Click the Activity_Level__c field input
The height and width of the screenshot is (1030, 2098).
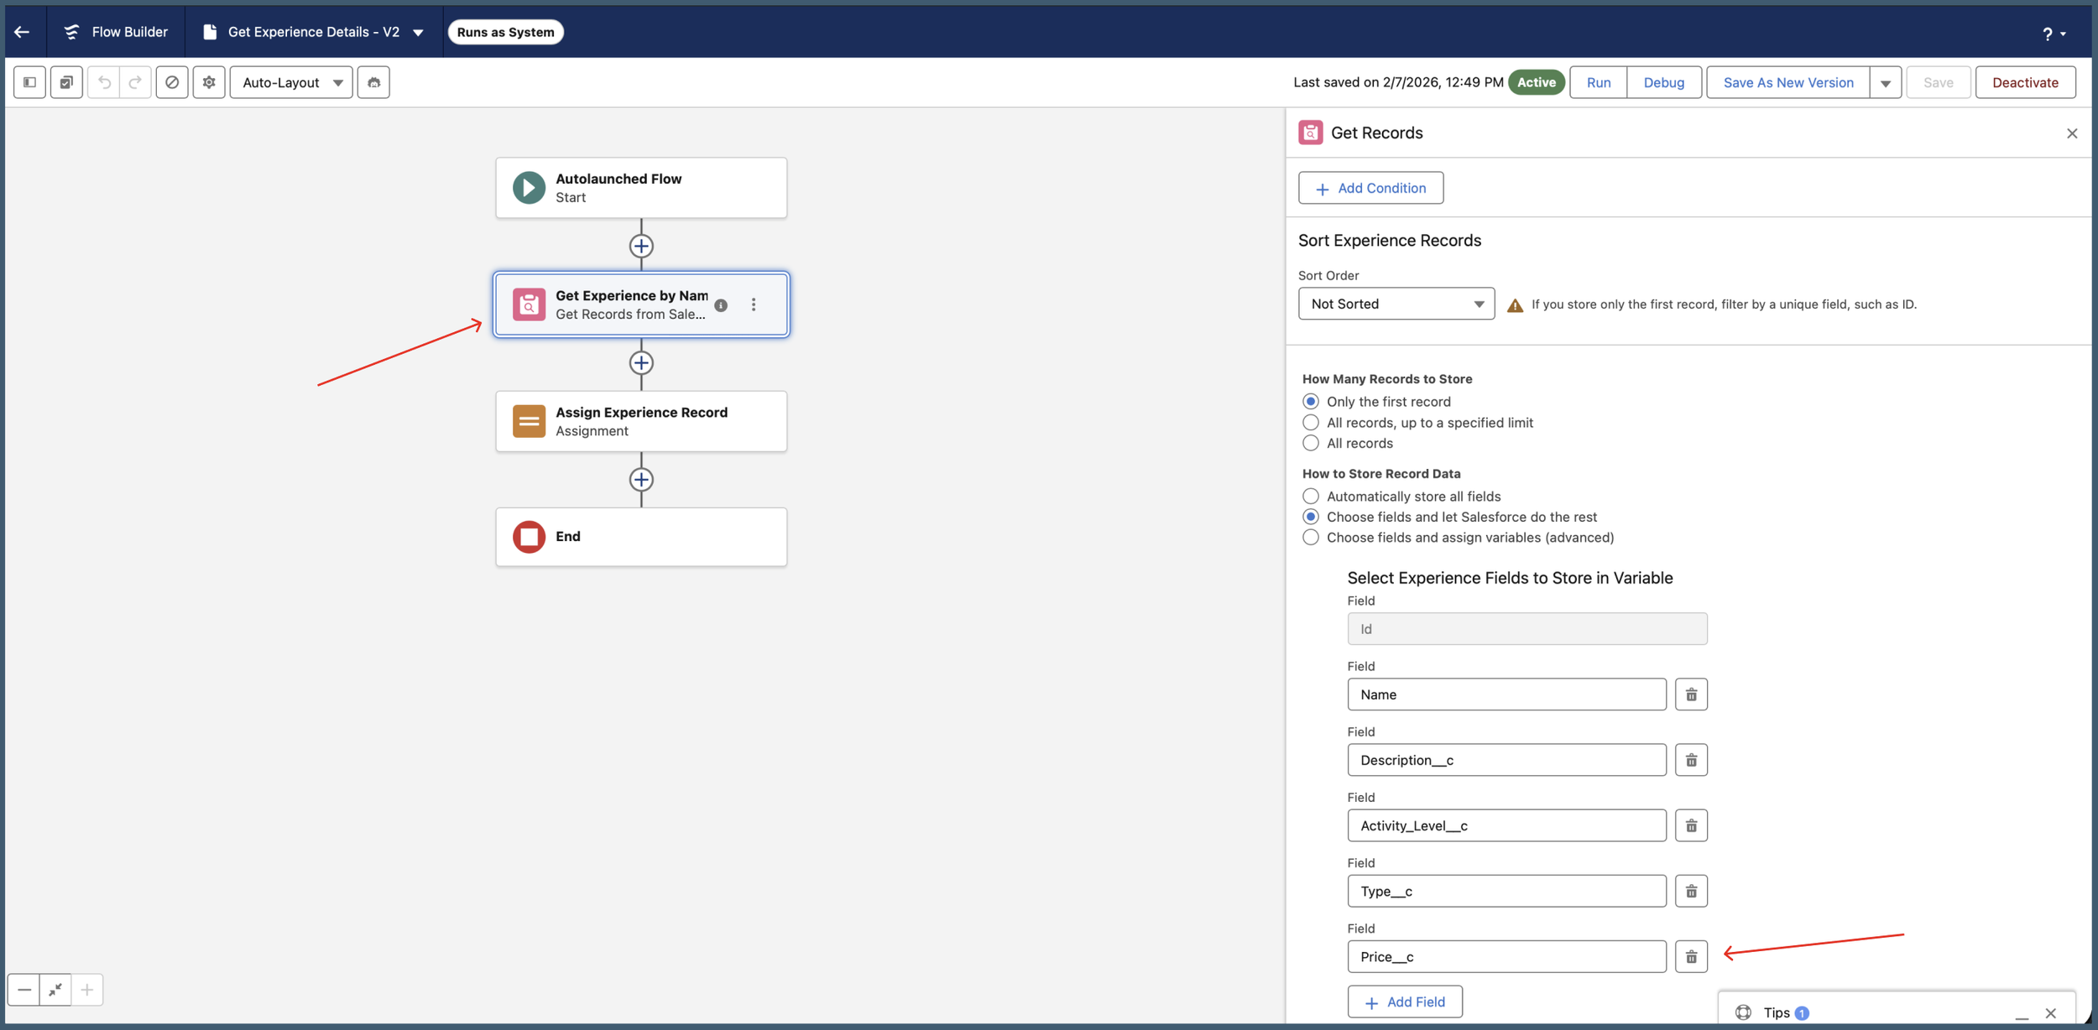point(1506,825)
